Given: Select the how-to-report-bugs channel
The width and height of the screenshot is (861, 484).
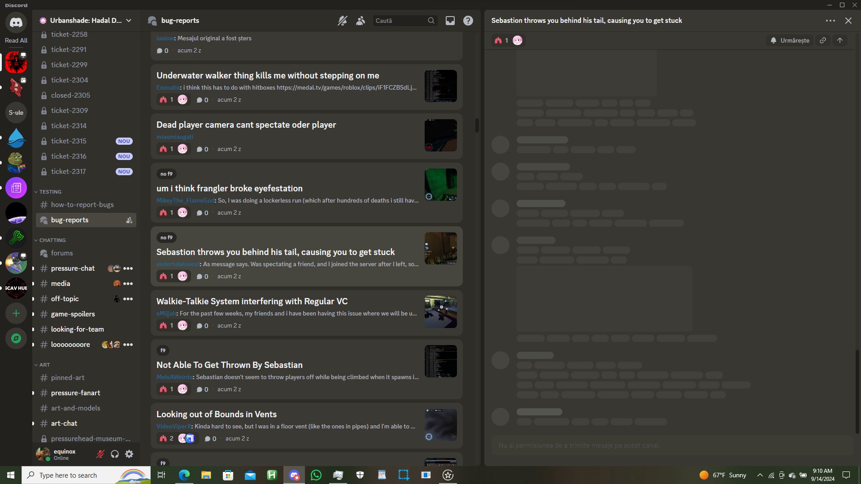Looking at the screenshot, I should click(82, 205).
